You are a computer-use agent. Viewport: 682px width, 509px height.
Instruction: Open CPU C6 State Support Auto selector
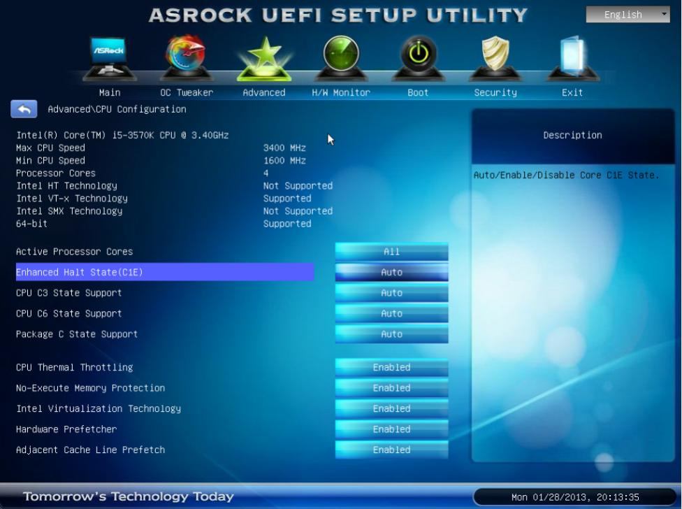coord(391,313)
